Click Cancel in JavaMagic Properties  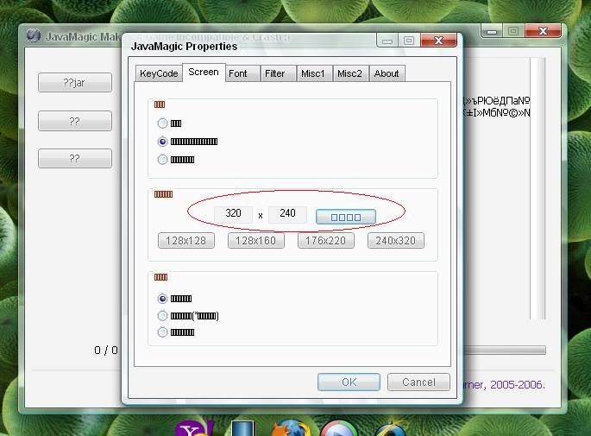pyautogui.click(x=418, y=382)
